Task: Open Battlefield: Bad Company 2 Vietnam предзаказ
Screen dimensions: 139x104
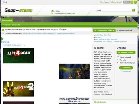Action: 111,42
